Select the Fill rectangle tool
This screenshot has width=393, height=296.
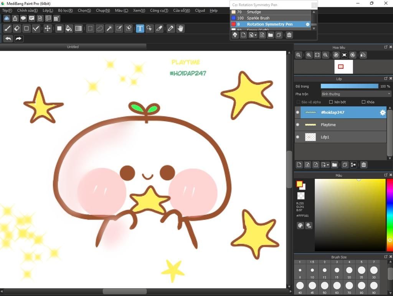(x=59, y=28)
